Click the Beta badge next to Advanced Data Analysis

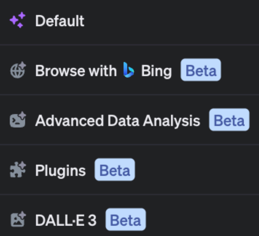(x=229, y=120)
